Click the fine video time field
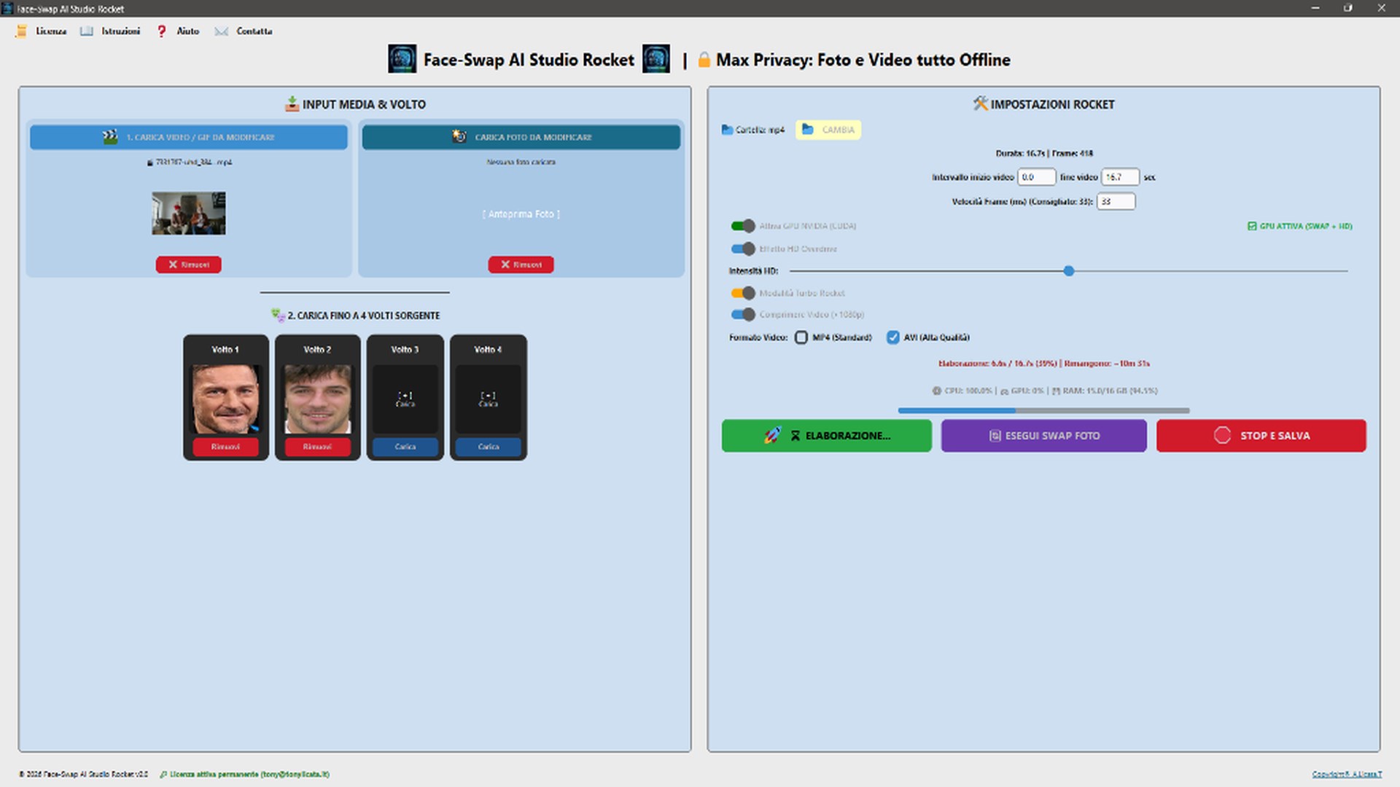 point(1120,177)
